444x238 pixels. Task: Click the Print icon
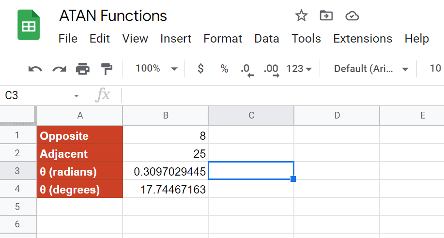tap(83, 69)
